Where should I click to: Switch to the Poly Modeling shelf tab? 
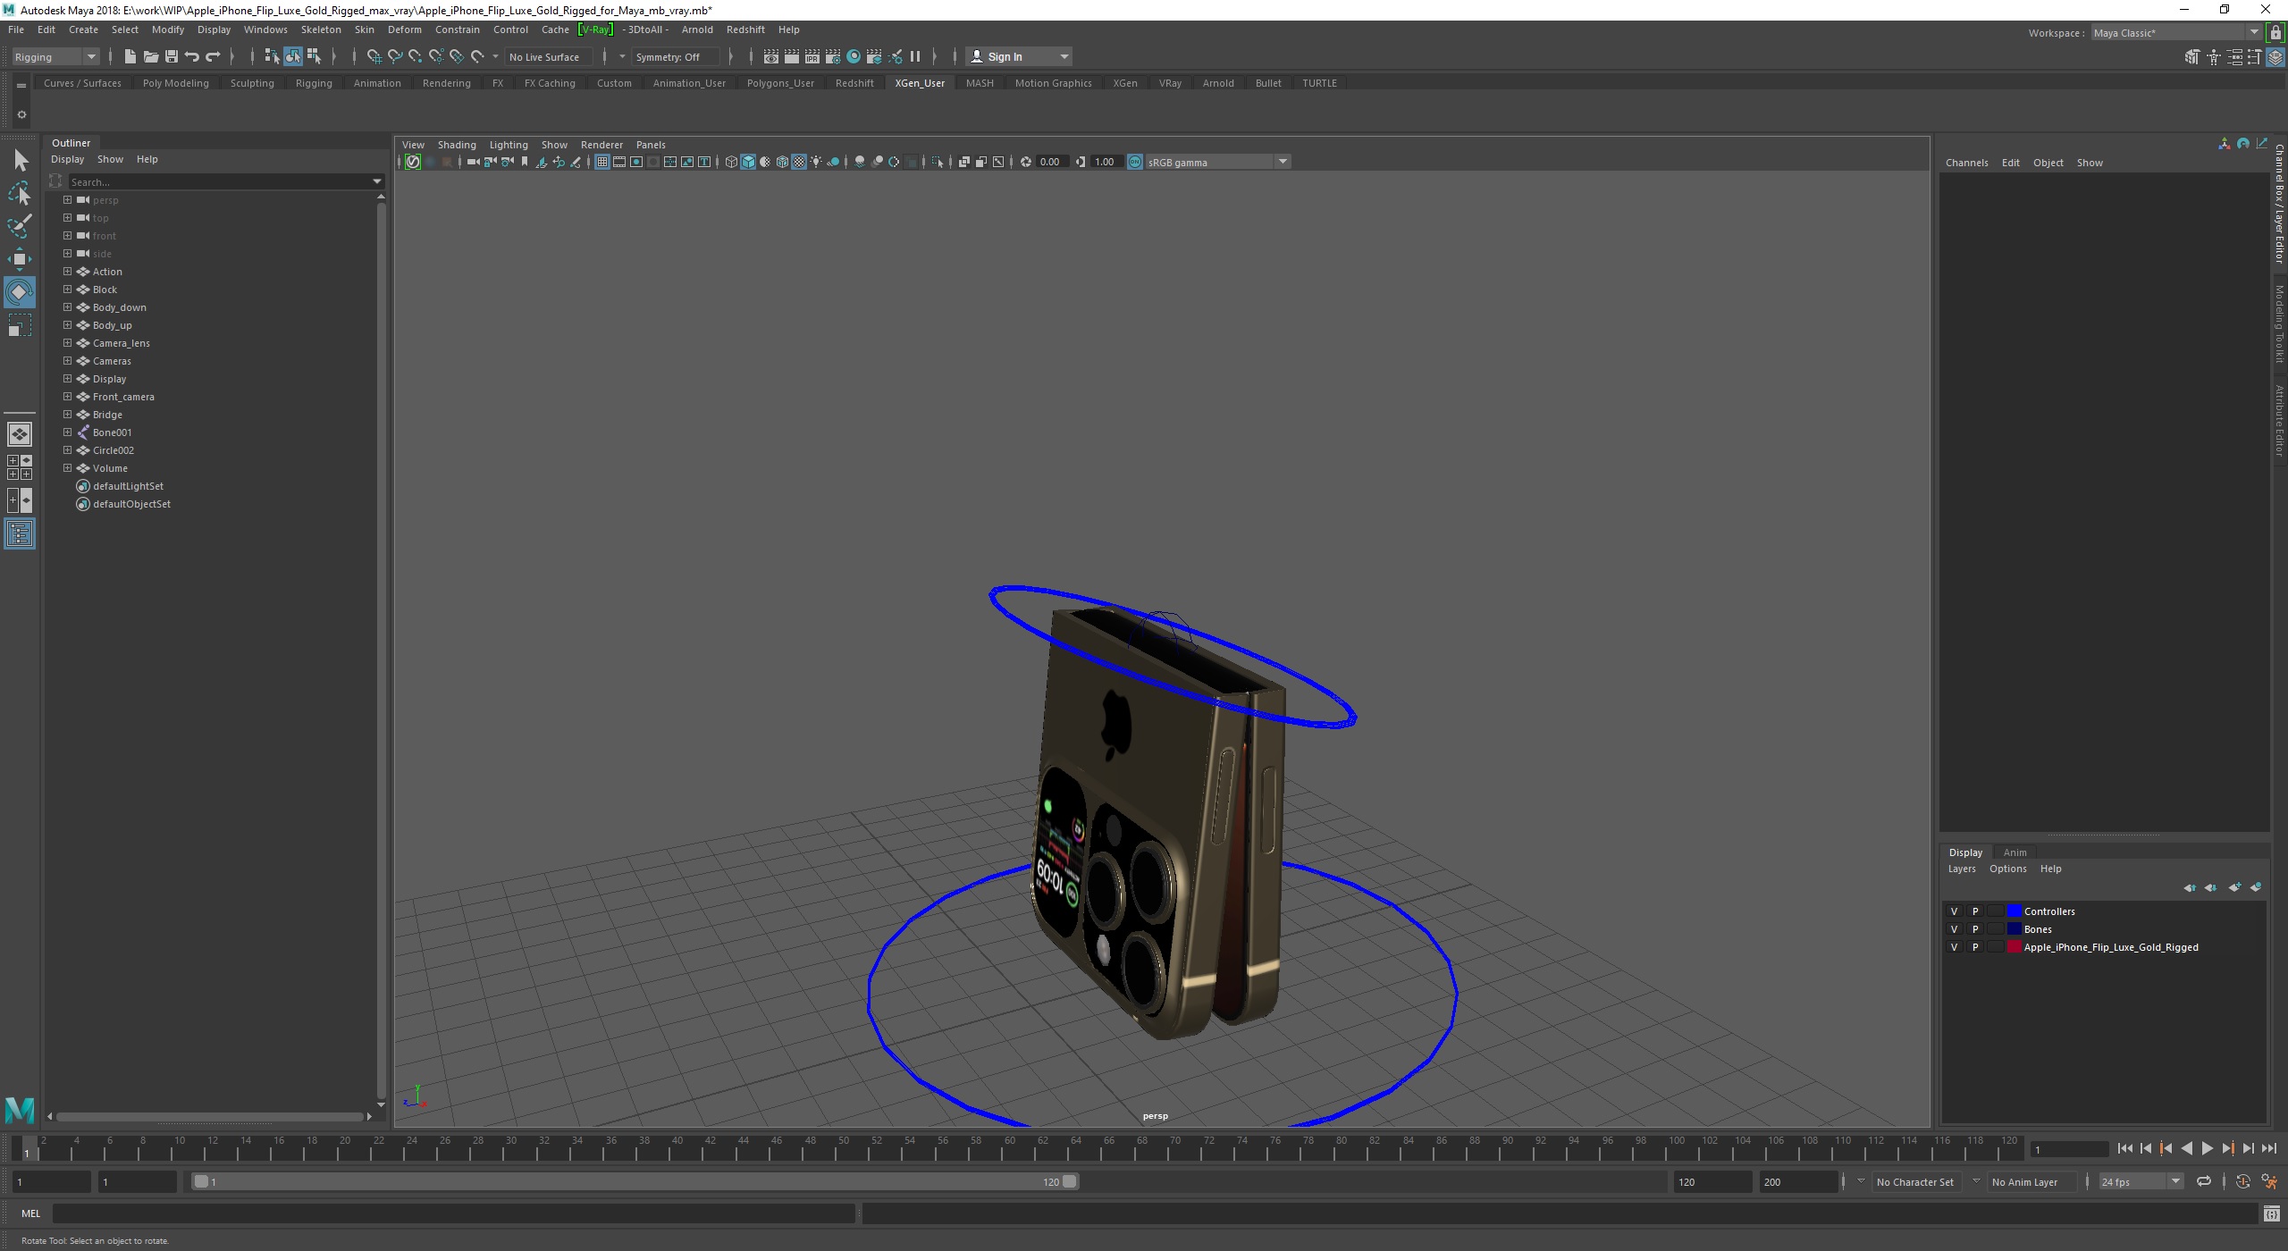click(175, 83)
